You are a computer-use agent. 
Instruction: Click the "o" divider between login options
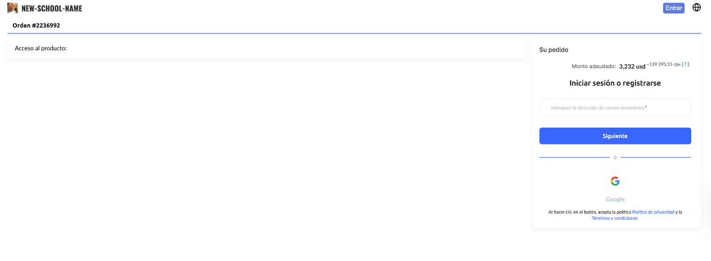pos(615,158)
